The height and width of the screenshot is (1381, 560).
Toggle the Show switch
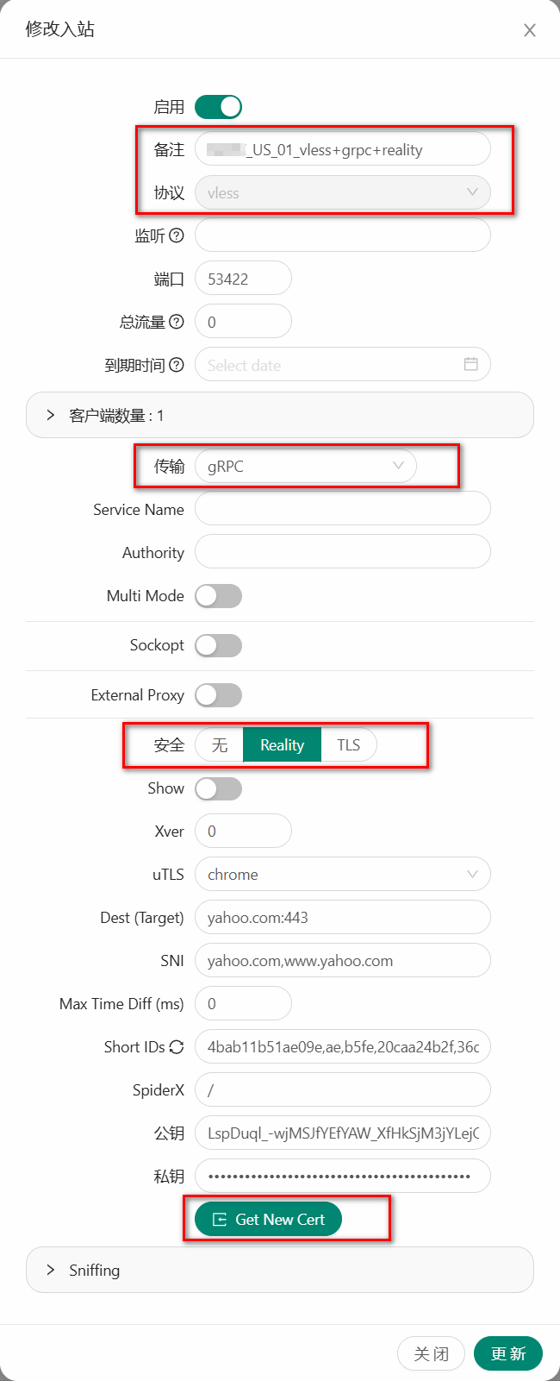coord(218,788)
